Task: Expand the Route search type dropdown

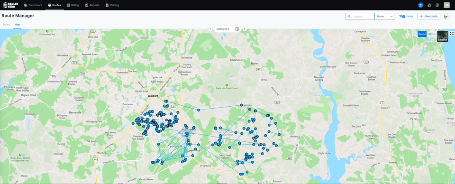Action: coord(385,16)
